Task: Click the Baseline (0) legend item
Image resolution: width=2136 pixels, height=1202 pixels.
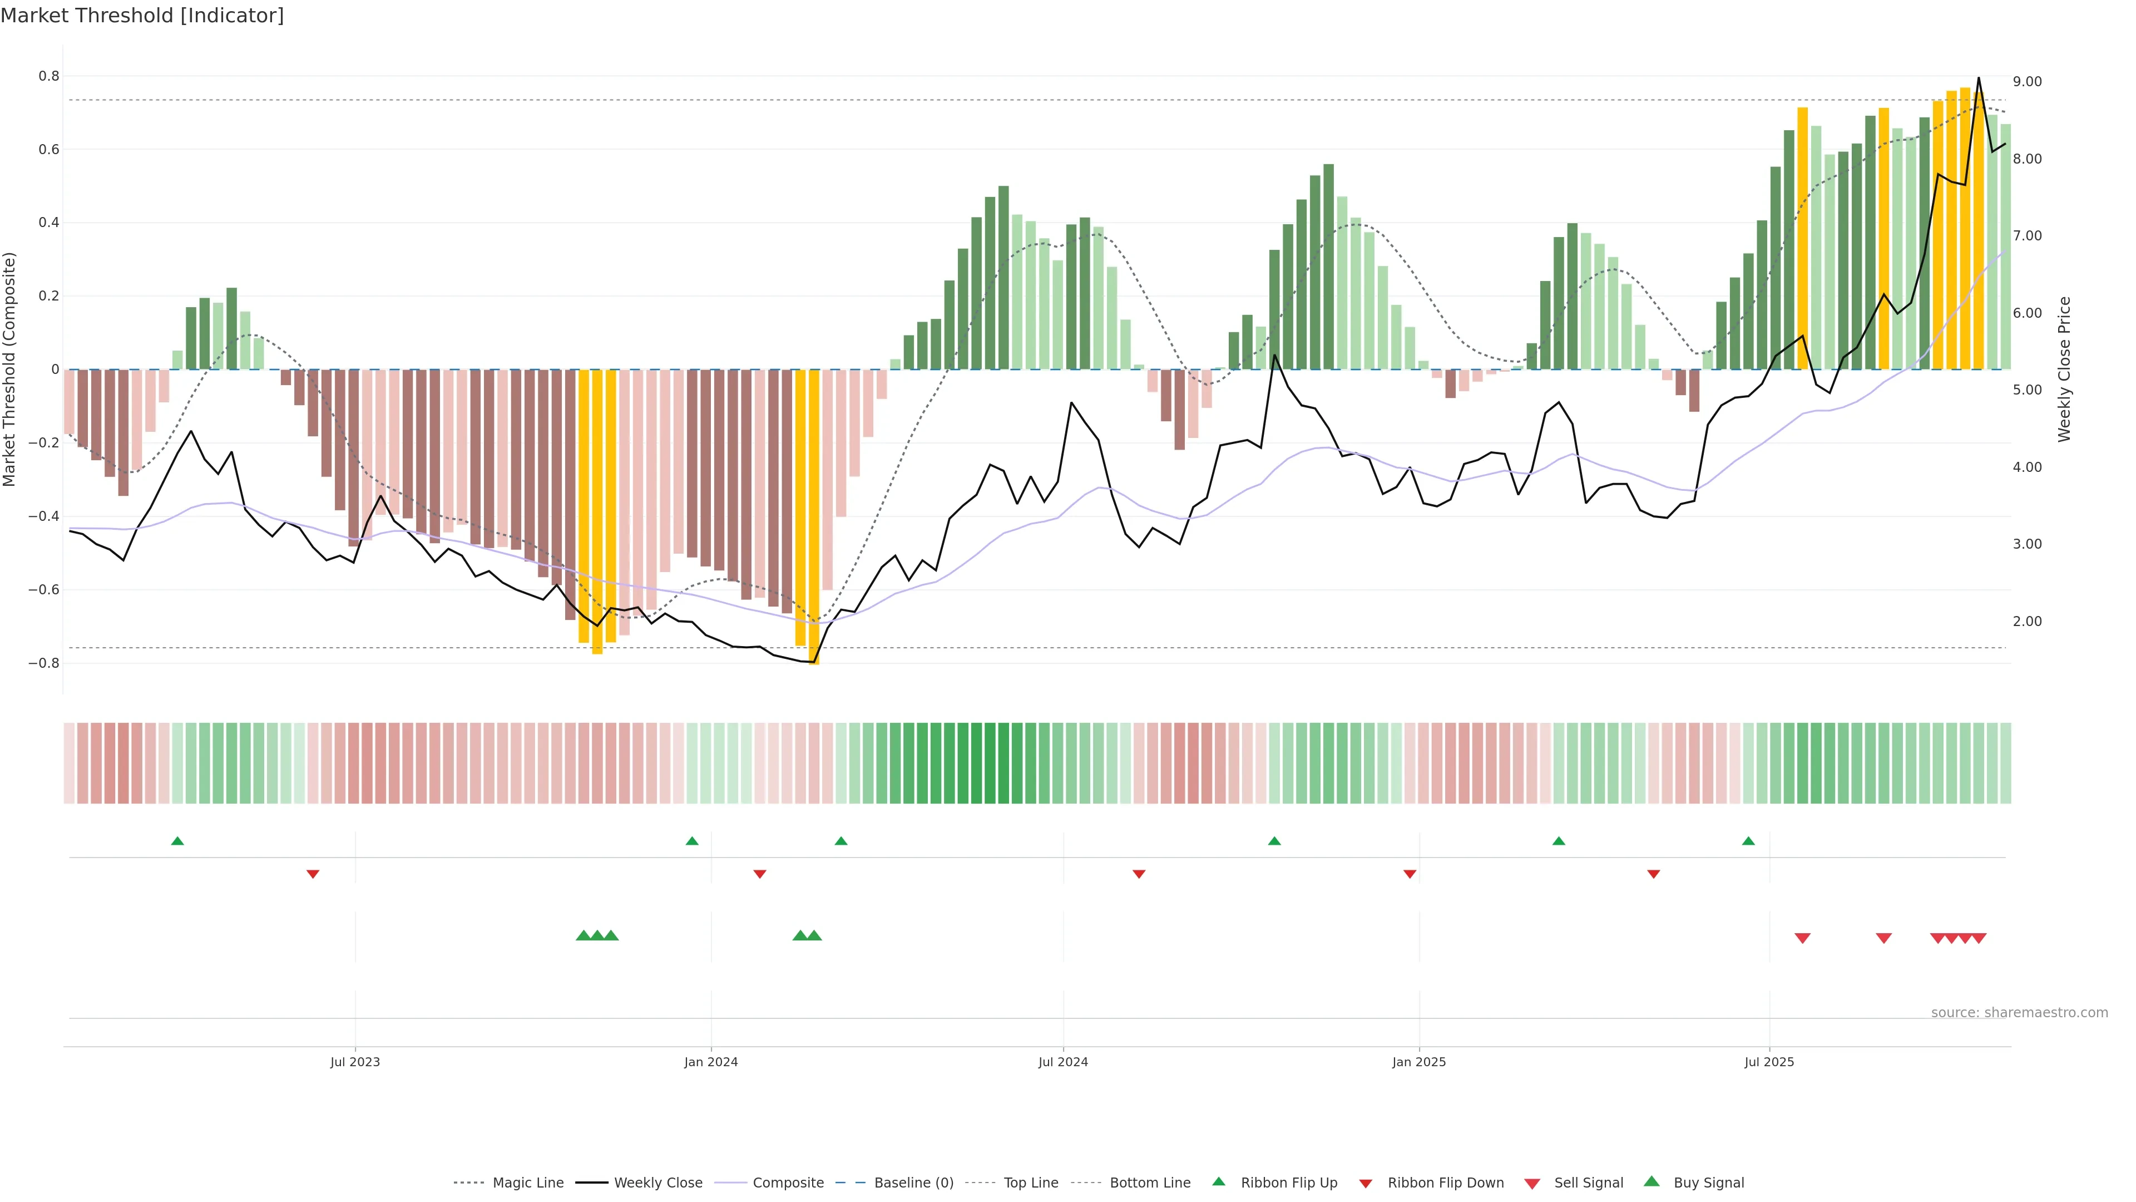Action: coord(914,1182)
